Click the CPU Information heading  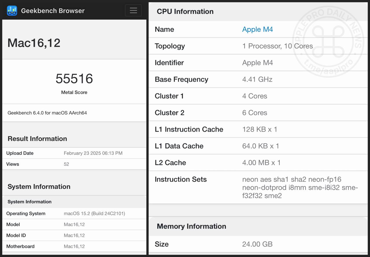pos(185,12)
